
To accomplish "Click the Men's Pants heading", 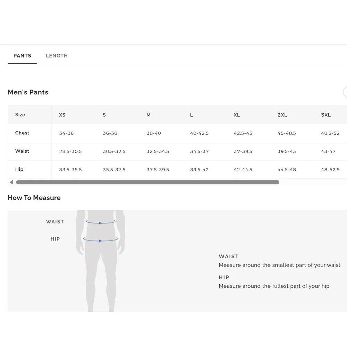I will [x=28, y=92].
